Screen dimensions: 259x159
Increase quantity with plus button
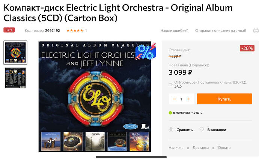pyautogui.click(x=188, y=99)
